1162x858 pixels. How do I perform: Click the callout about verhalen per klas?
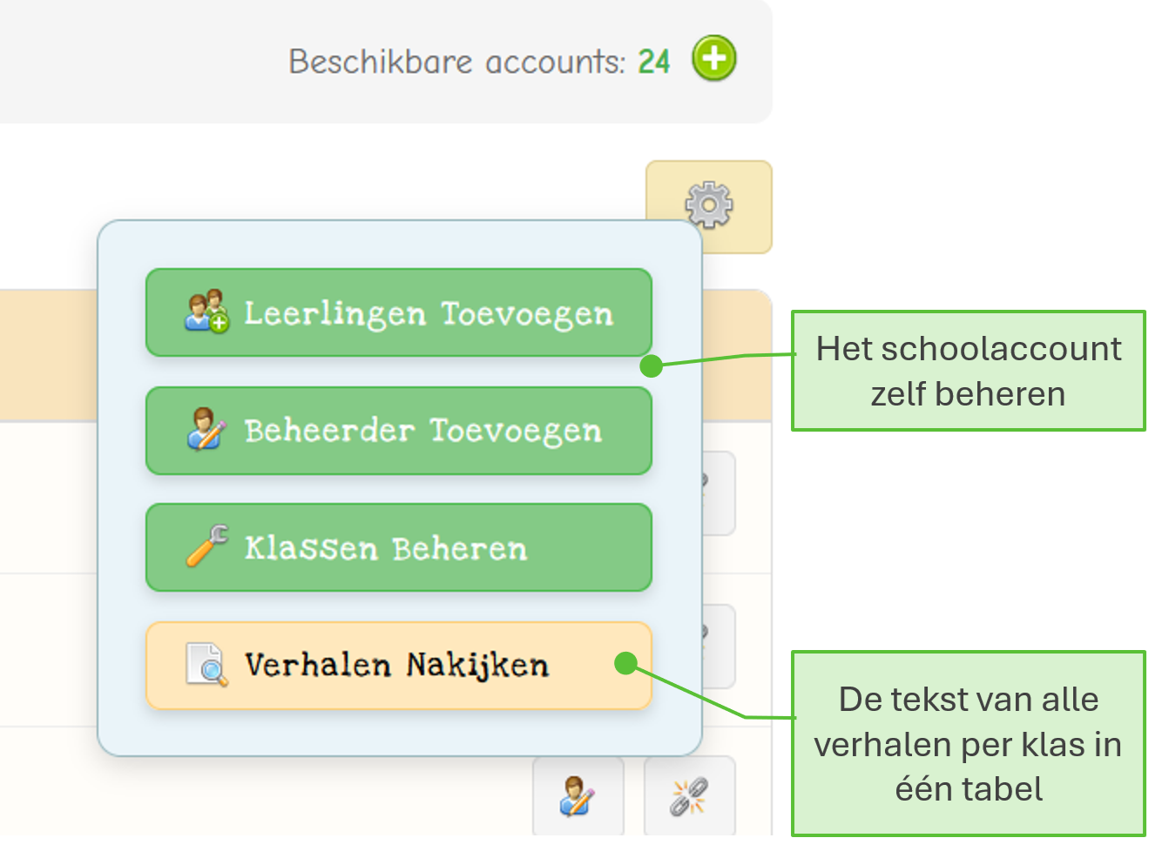tap(968, 744)
